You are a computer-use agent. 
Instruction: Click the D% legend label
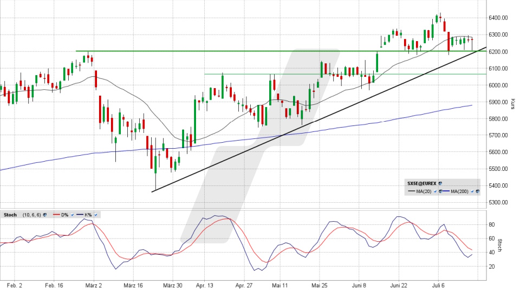[x=64, y=215]
